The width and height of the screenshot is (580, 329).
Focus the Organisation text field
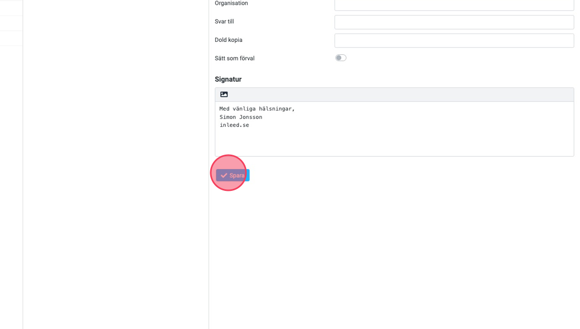[x=454, y=5]
